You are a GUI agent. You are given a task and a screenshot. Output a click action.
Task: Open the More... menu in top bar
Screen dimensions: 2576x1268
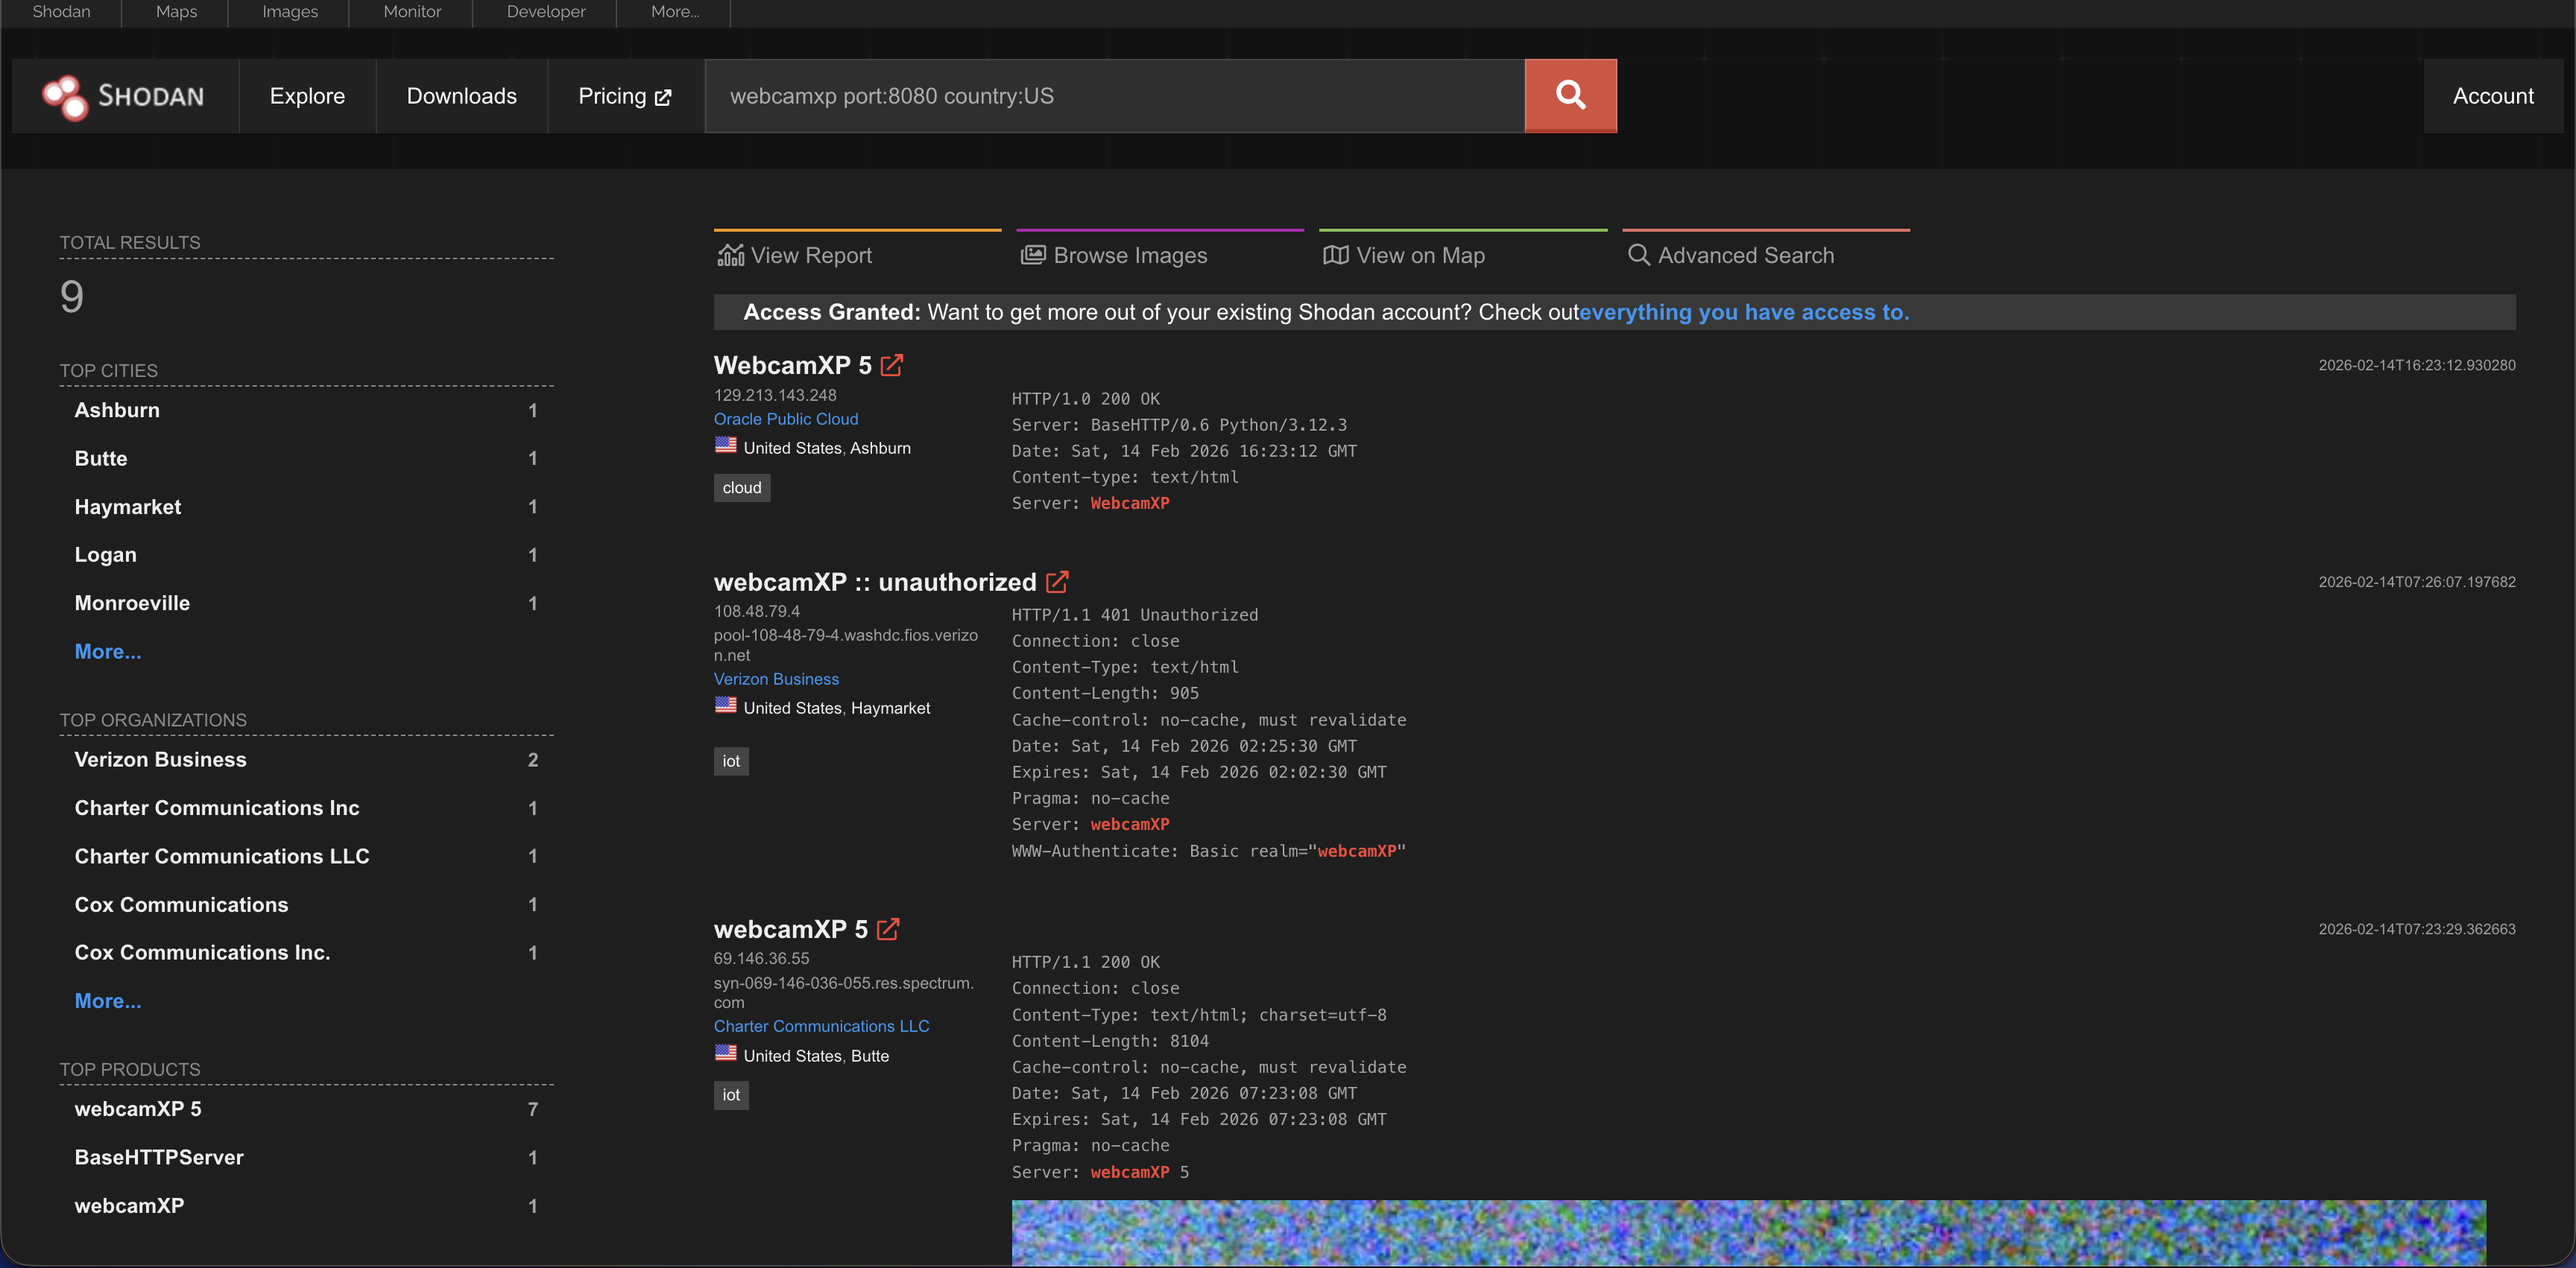[675, 12]
